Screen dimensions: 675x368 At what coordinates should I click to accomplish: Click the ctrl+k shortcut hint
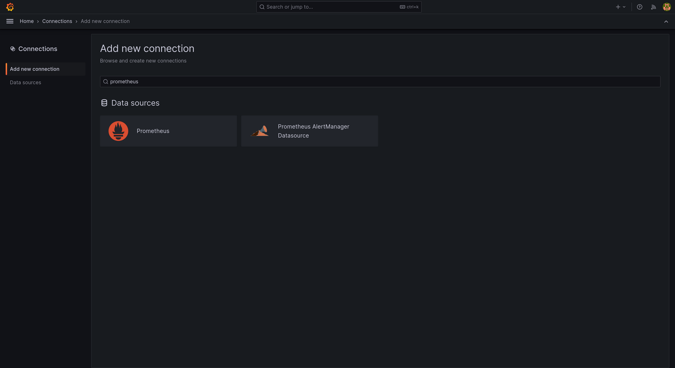[409, 7]
